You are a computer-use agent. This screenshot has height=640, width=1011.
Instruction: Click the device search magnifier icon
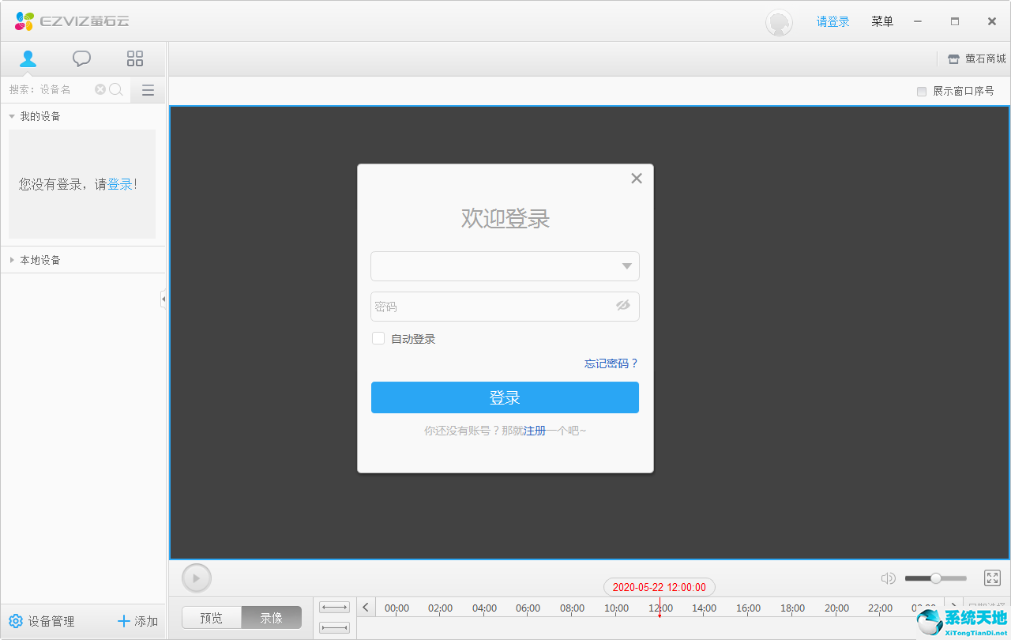[x=116, y=89]
